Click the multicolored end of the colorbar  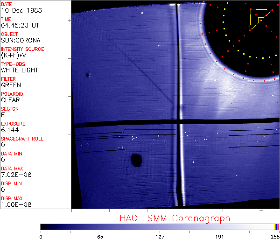pos(276,226)
